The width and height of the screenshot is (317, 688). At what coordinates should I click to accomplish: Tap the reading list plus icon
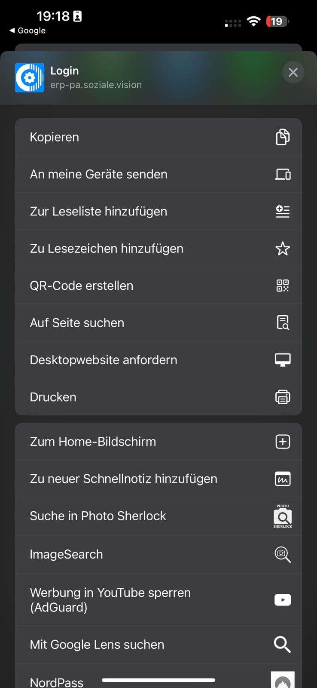283,211
